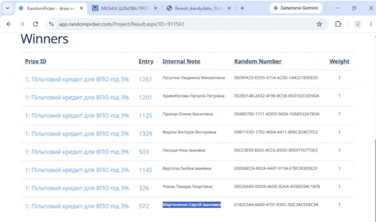Select the name Кривобогова Наталія Петрівна
376x222 pixels.
pyautogui.click(x=193, y=96)
